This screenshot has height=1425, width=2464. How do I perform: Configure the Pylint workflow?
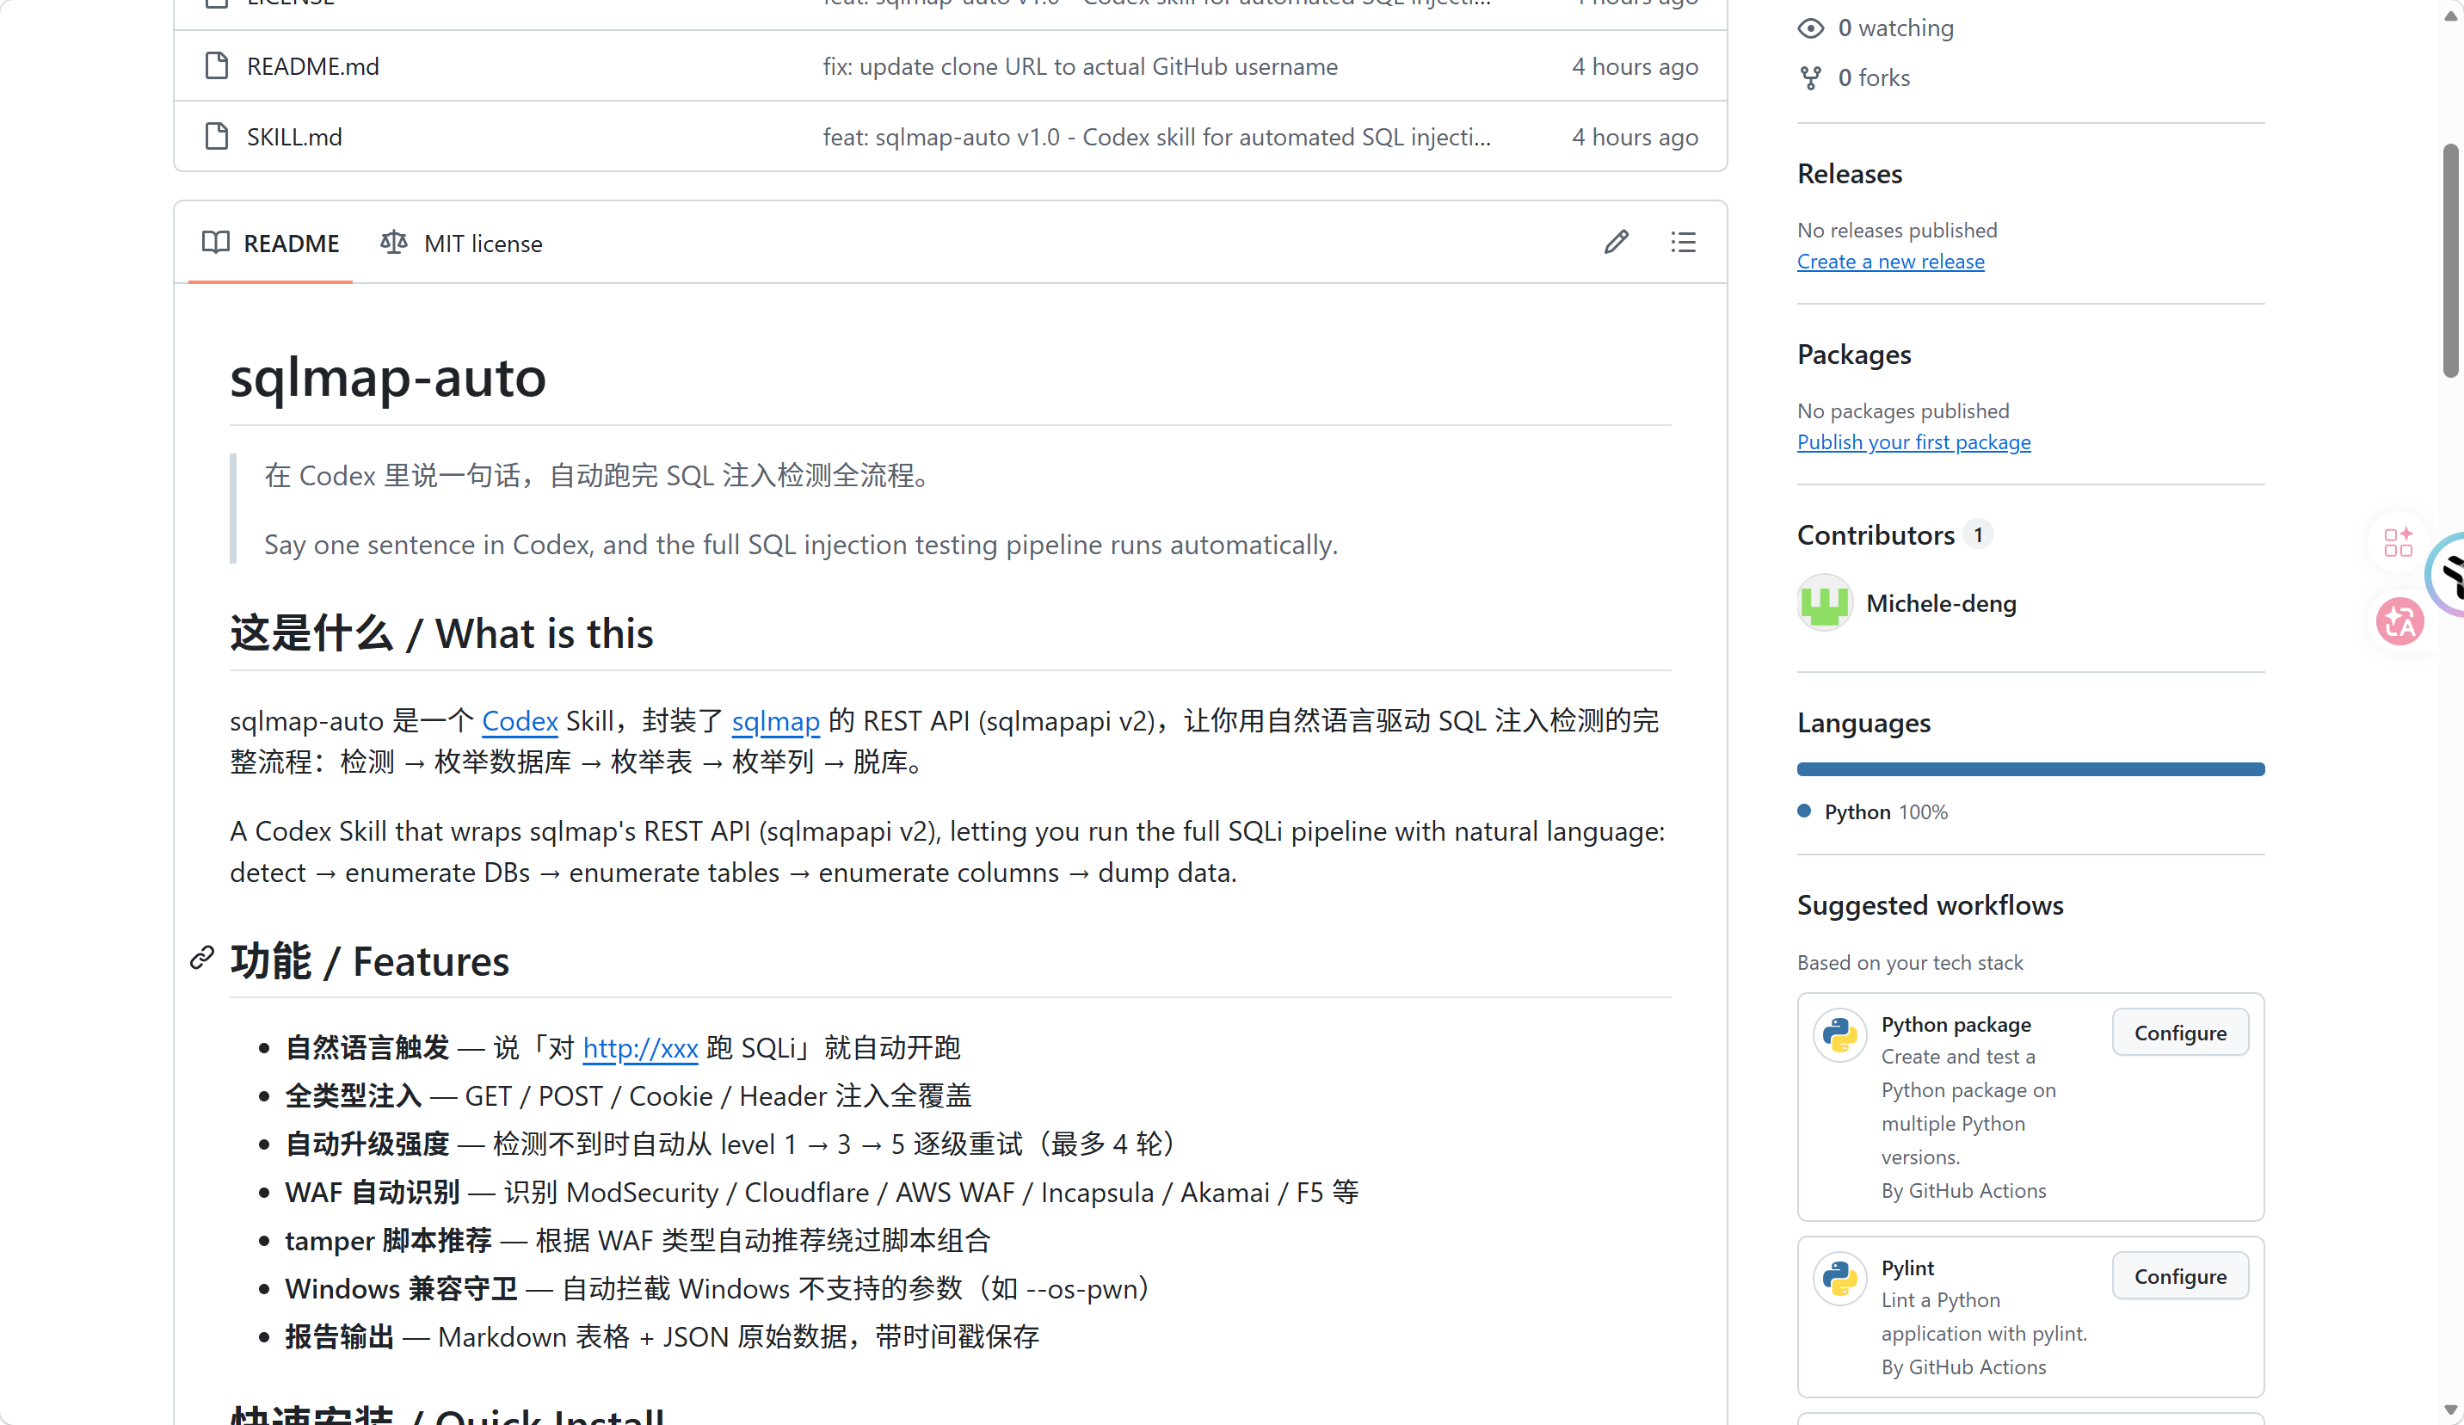click(2180, 1276)
